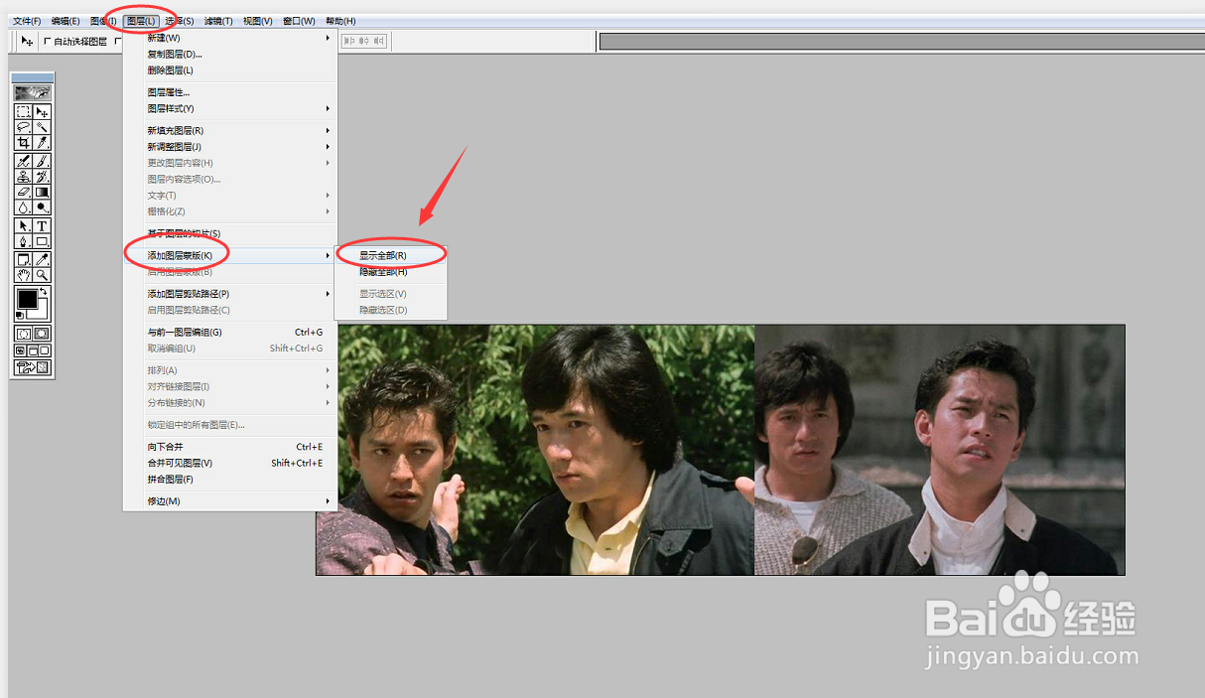Expand the 添加图层蒙版(K) submenu
The width and height of the screenshot is (1205, 698).
point(230,256)
